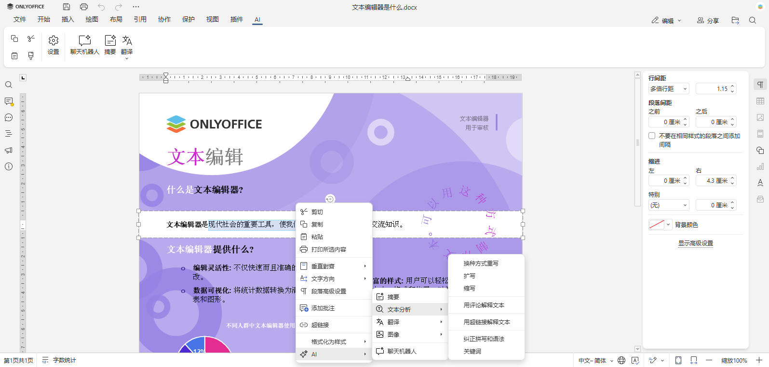Screen dimensions: 769x367
Task: Click the background color swatch
Action: (x=657, y=225)
